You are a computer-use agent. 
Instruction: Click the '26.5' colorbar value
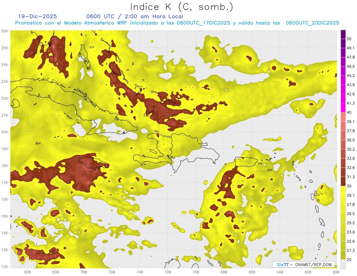[350, 213]
